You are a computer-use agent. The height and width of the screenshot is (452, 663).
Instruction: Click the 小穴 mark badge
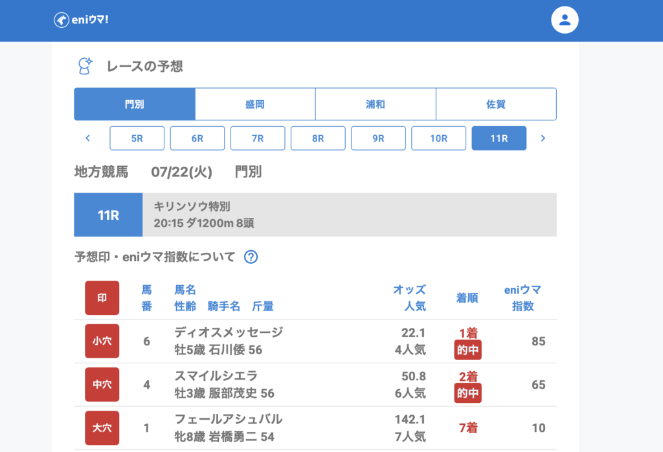(x=102, y=341)
